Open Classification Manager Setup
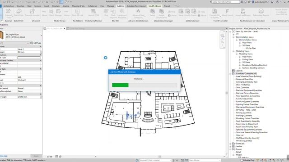289x162 pixels. coord(152,13)
